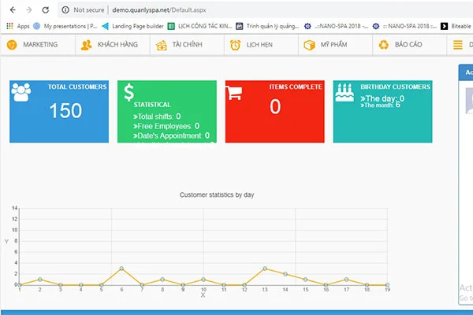Click the birthday cake icon
Image resolution: width=473 pixels, height=315 pixels.
(x=343, y=93)
